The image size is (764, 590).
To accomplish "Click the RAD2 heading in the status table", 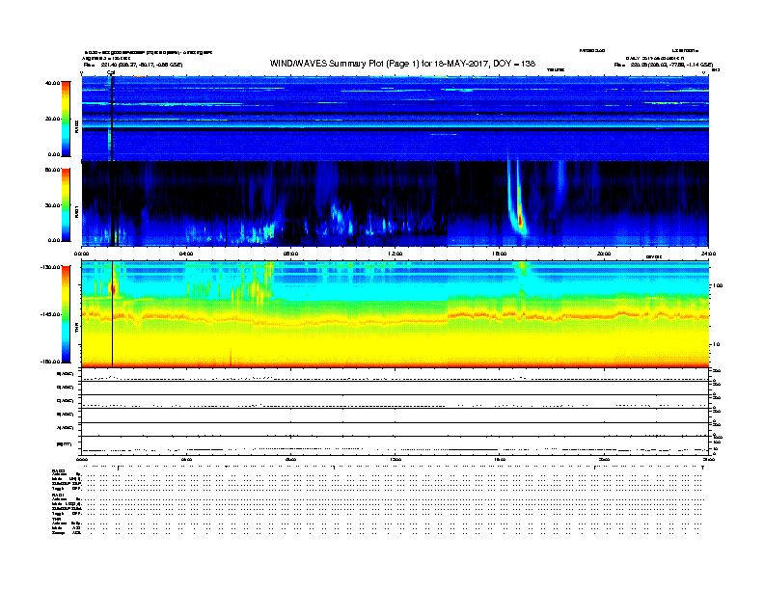I will click(58, 470).
